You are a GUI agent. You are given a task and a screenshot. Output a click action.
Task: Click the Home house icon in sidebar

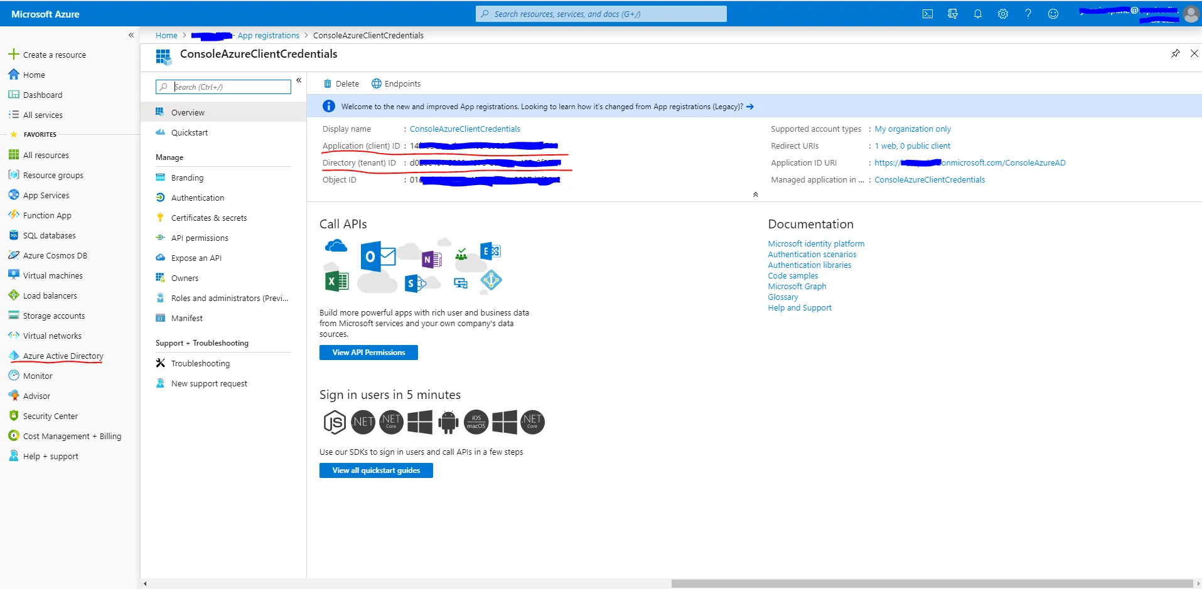click(x=14, y=75)
